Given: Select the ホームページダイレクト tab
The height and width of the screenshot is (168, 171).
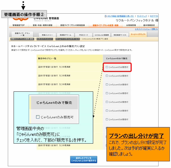Looking at the screenshot, I should [x=138, y=34].
